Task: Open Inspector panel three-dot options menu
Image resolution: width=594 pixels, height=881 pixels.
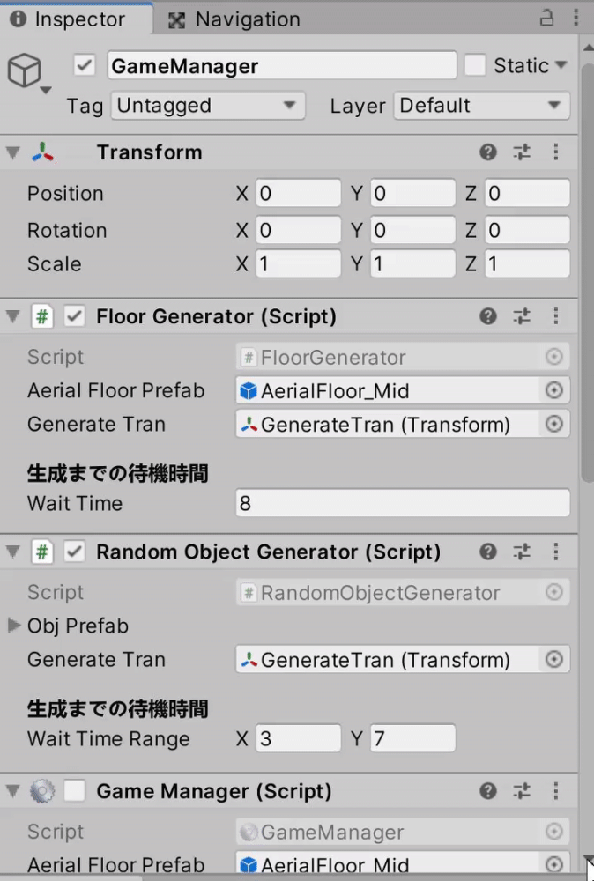Action: coord(576,18)
